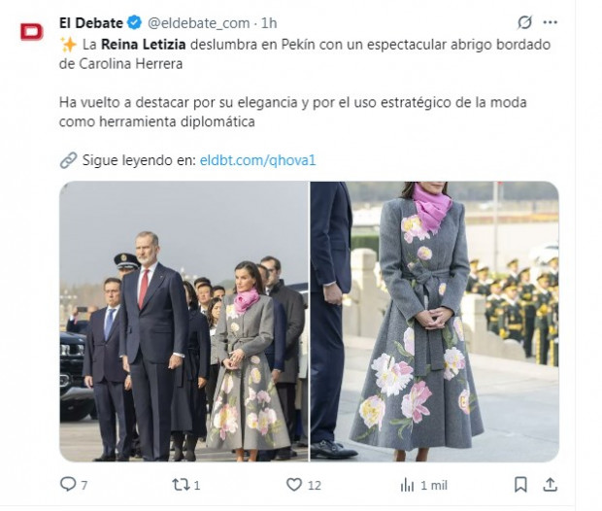Viewport: 602px width, 511px height.
Task: Open the three-dot more options menu
Action: click(550, 22)
